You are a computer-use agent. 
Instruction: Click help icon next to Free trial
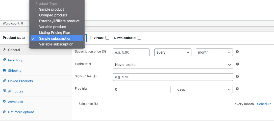tap(237, 89)
